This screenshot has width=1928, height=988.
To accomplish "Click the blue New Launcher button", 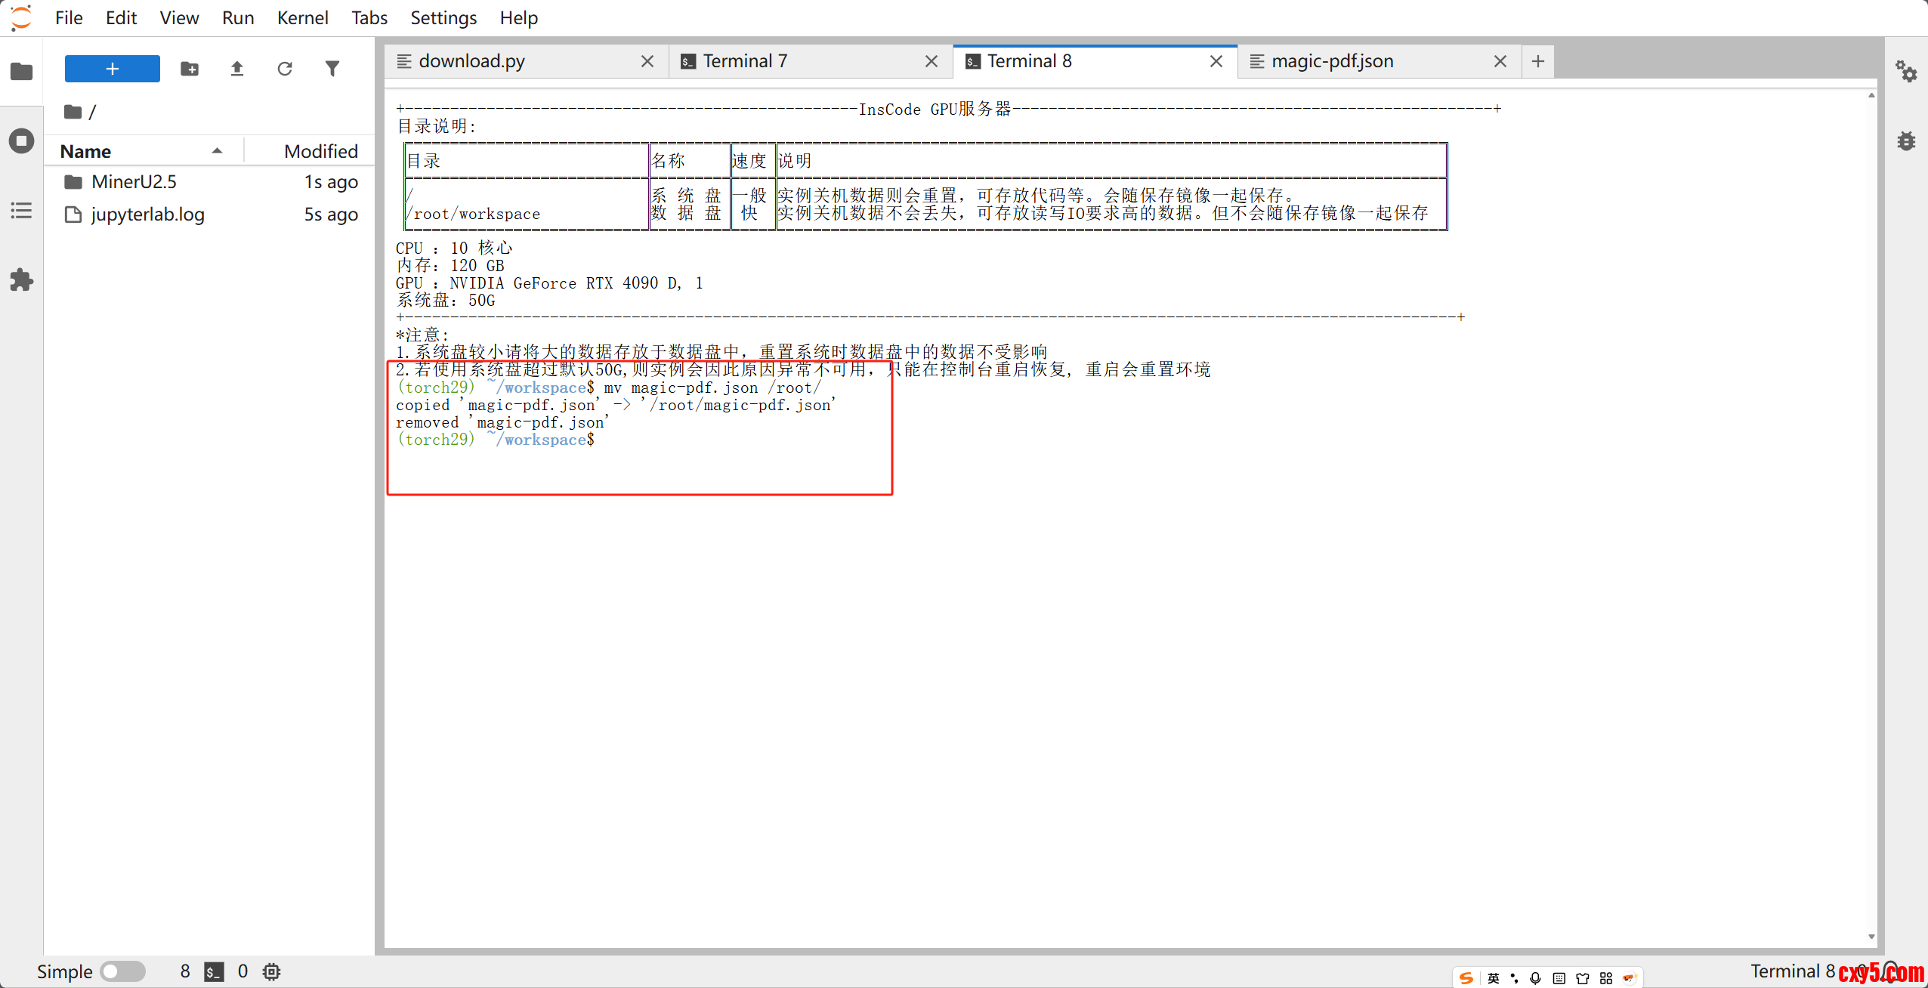I will click(x=113, y=69).
